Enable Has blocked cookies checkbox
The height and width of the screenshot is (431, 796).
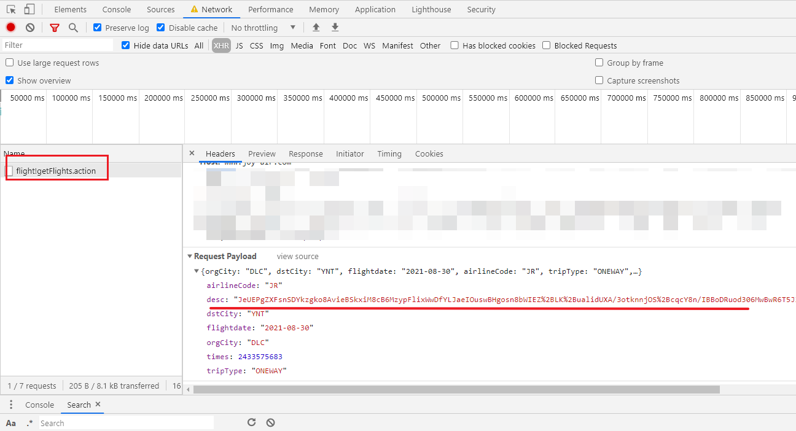tap(455, 45)
